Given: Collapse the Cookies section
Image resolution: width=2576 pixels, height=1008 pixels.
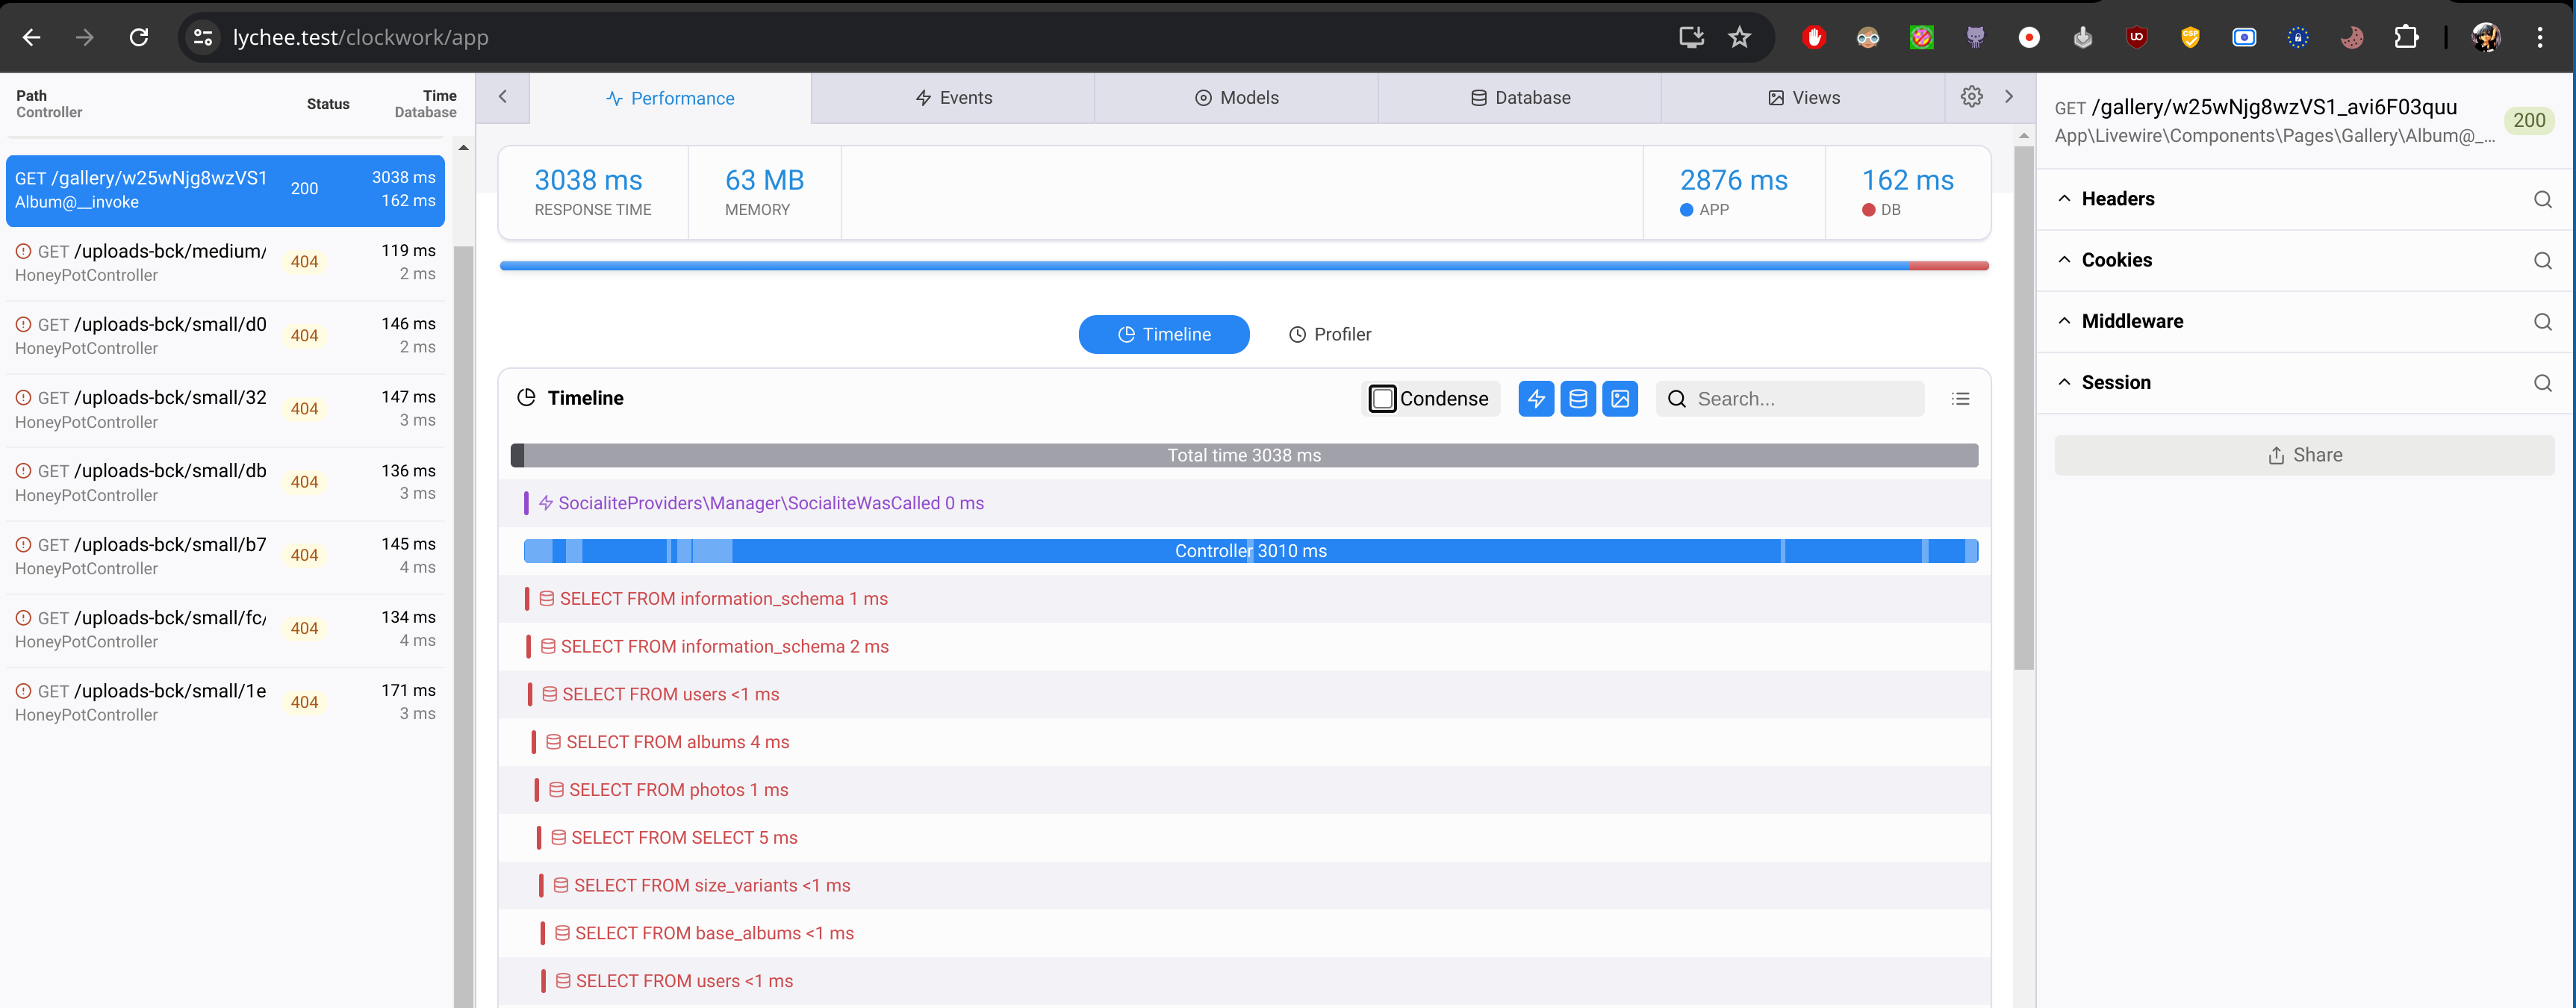Looking at the screenshot, I should pos(2064,260).
